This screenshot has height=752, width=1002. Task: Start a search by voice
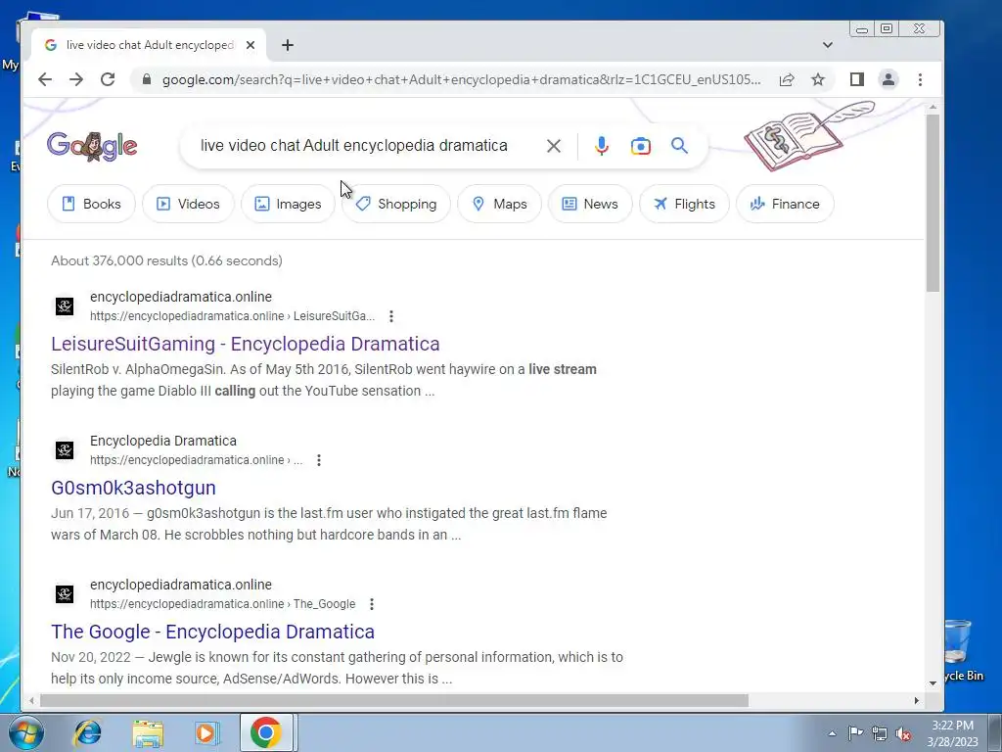(602, 146)
